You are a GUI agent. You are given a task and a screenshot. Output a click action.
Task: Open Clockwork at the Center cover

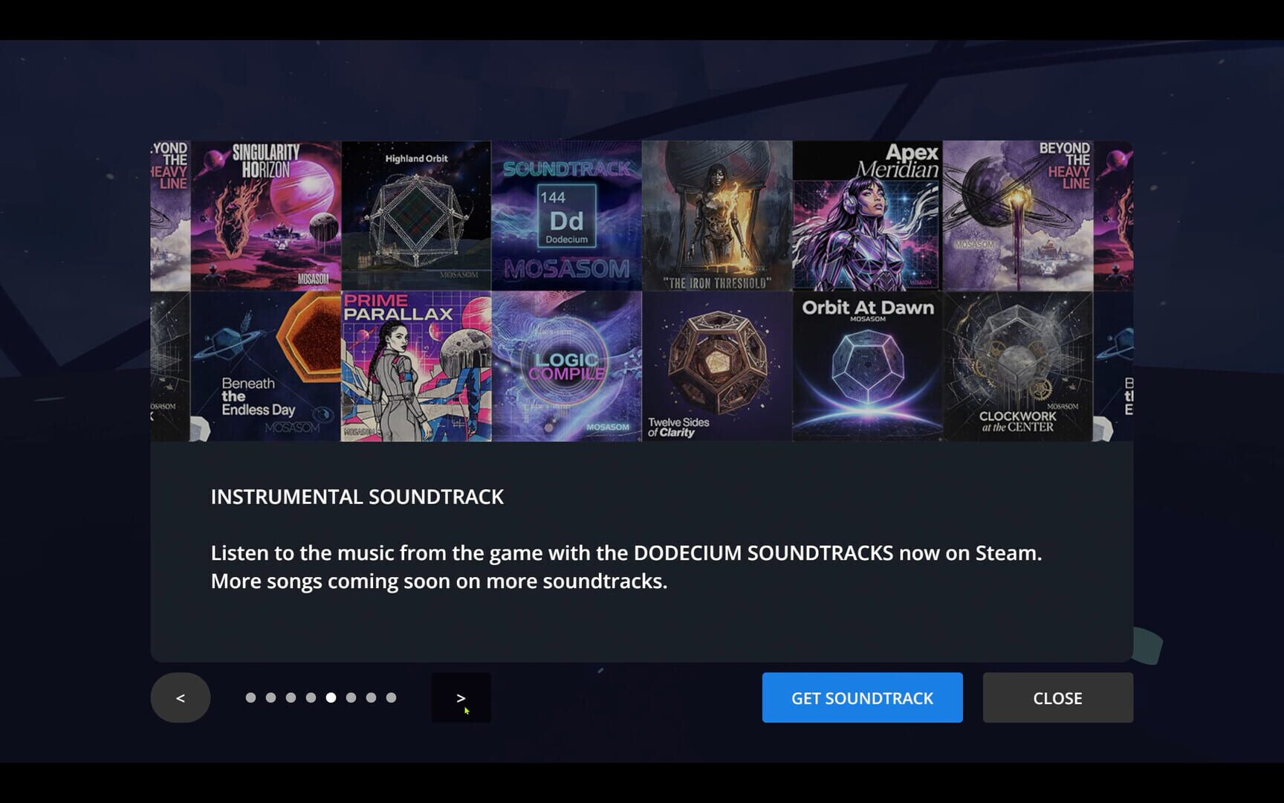click(1018, 367)
